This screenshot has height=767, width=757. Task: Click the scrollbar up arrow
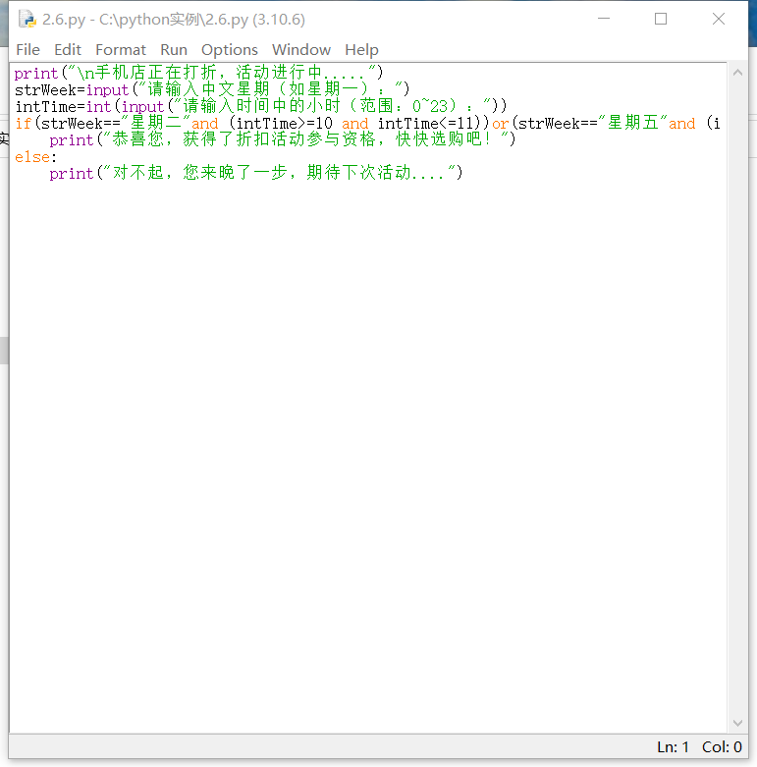[738, 73]
